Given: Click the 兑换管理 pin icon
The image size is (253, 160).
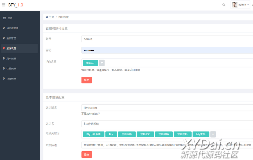Looking at the screenshot, I should [4, 79].
